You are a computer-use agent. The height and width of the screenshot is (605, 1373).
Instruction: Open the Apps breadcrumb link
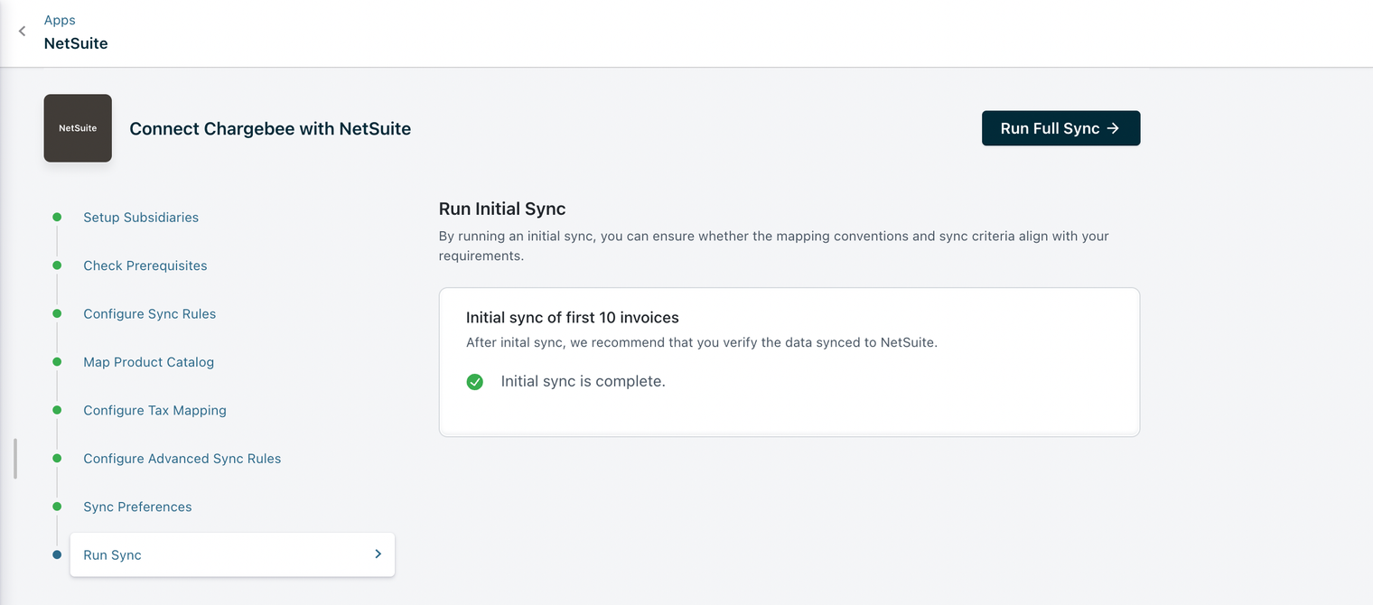tap(60, 20)
